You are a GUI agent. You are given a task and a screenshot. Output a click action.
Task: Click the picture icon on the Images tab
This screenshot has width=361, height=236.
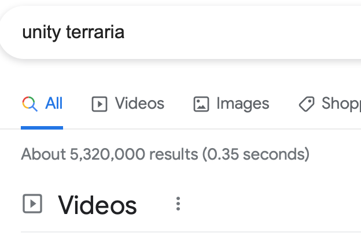(x=201, y=104)
